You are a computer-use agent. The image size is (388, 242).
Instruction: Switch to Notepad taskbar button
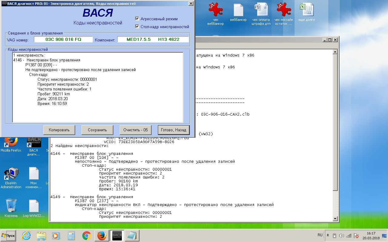(132, 236)
